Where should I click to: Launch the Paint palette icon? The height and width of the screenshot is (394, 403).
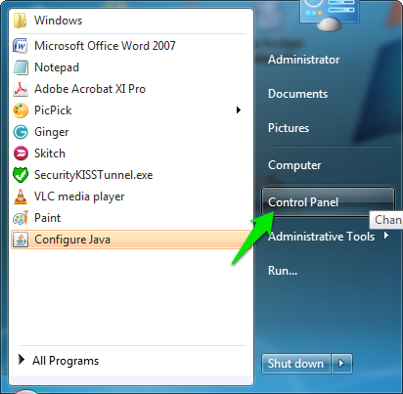(x=21, y=218)
